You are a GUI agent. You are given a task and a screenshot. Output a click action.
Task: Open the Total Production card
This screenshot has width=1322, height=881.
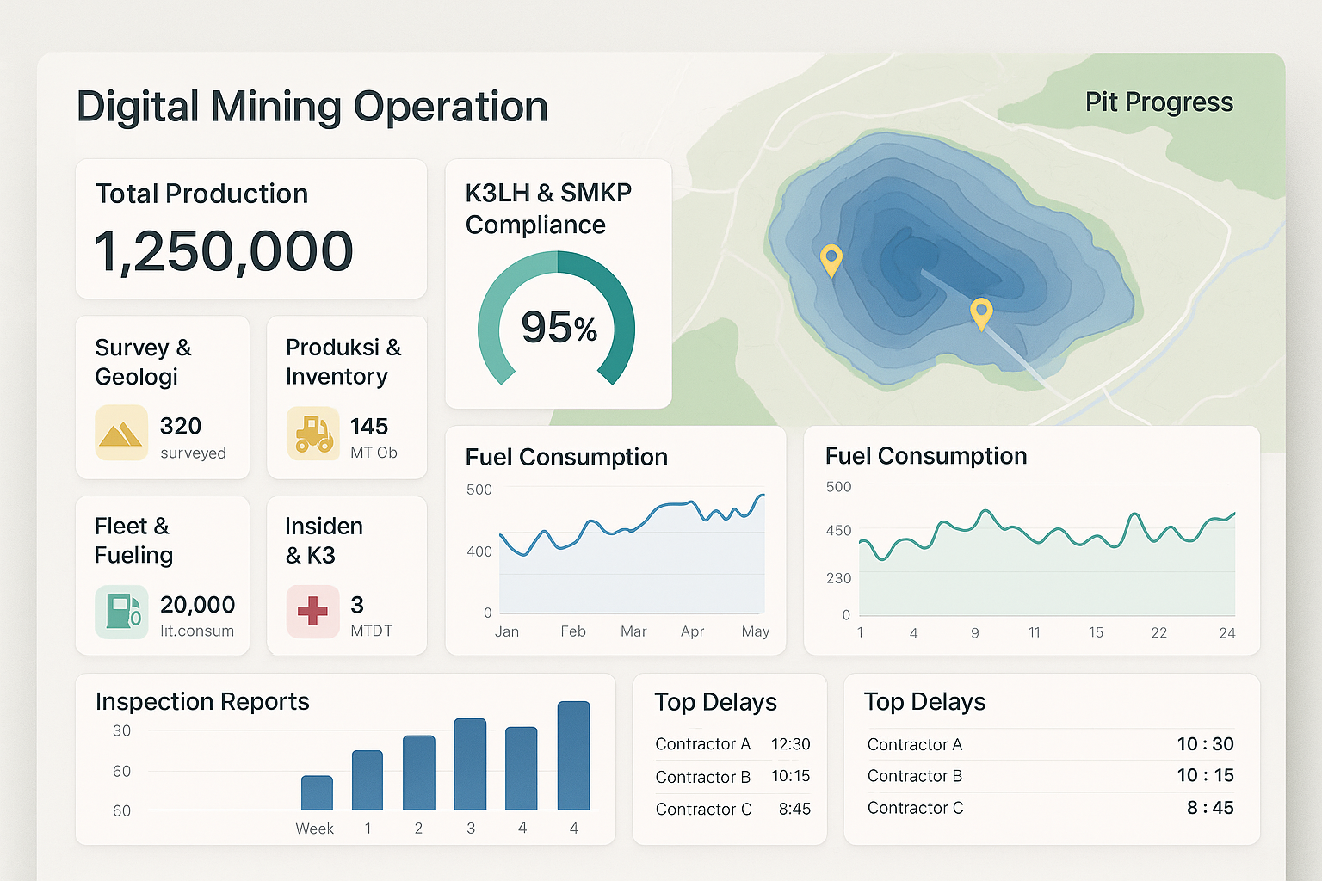pos(250,229)
